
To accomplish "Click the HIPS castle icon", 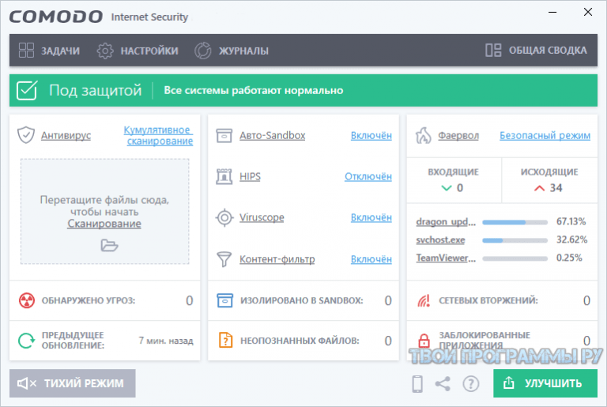I will tap(224, 176).
